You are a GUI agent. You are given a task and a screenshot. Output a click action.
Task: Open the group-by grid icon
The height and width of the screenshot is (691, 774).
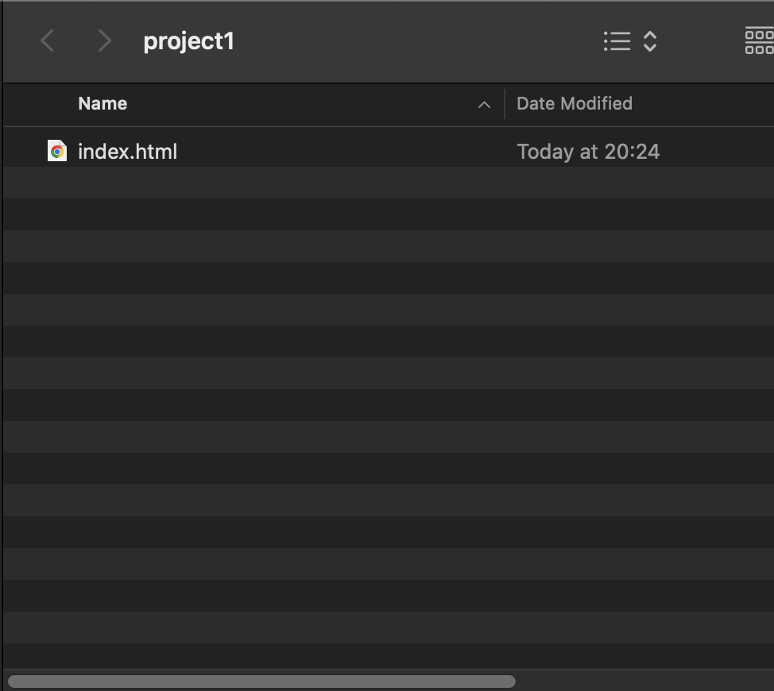point(759,41)
